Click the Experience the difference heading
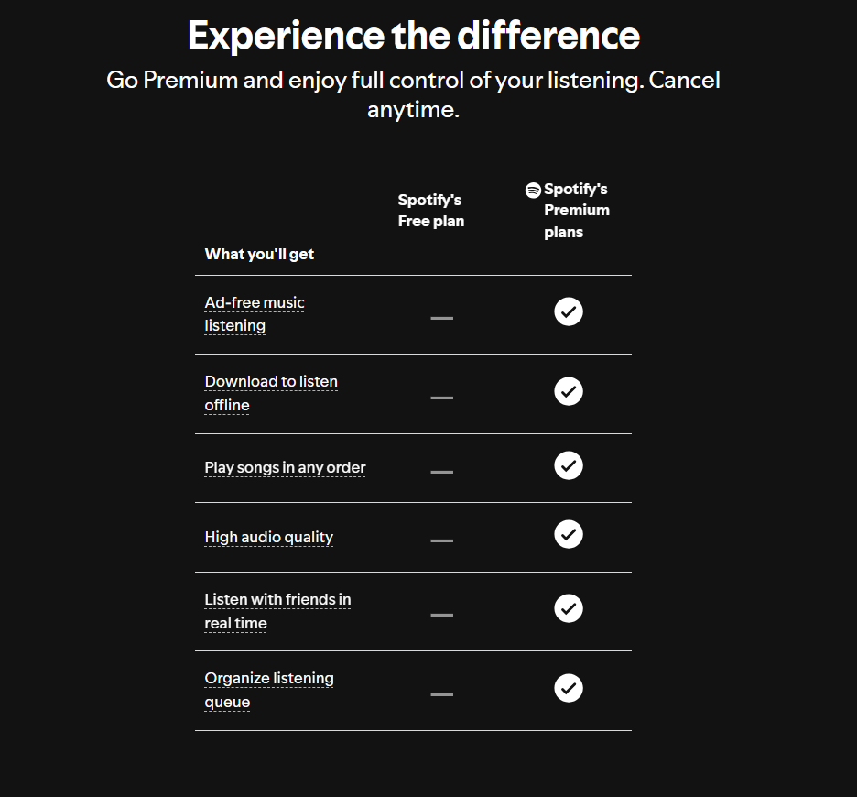 [x=413, y=36]
